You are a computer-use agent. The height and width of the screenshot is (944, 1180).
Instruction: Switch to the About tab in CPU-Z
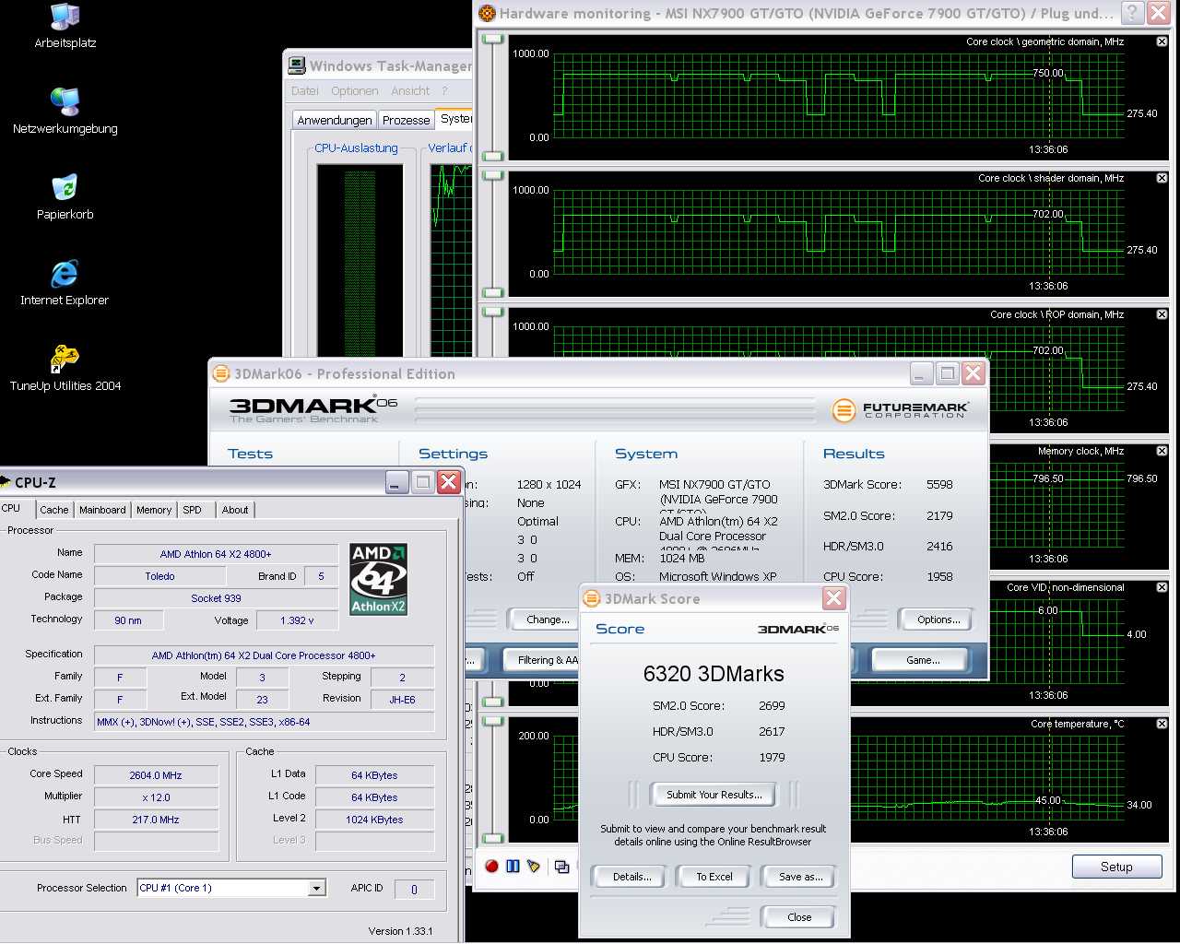point(235,510)
